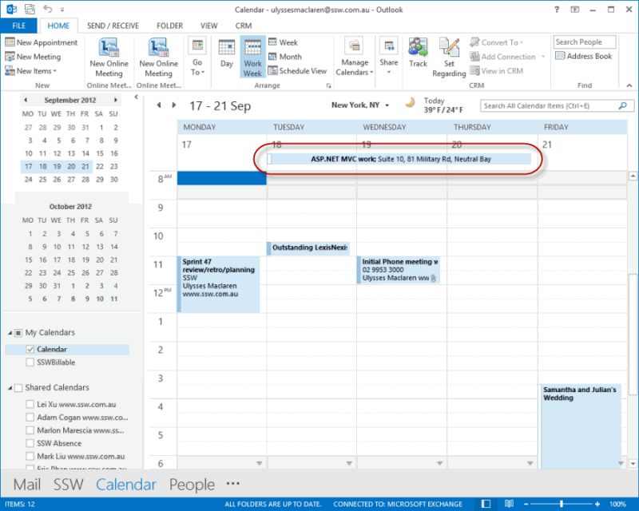Open the Manage Calendars dropdown
The width and height of the screenshot is (639, 511).
click(x=355, y=57)
